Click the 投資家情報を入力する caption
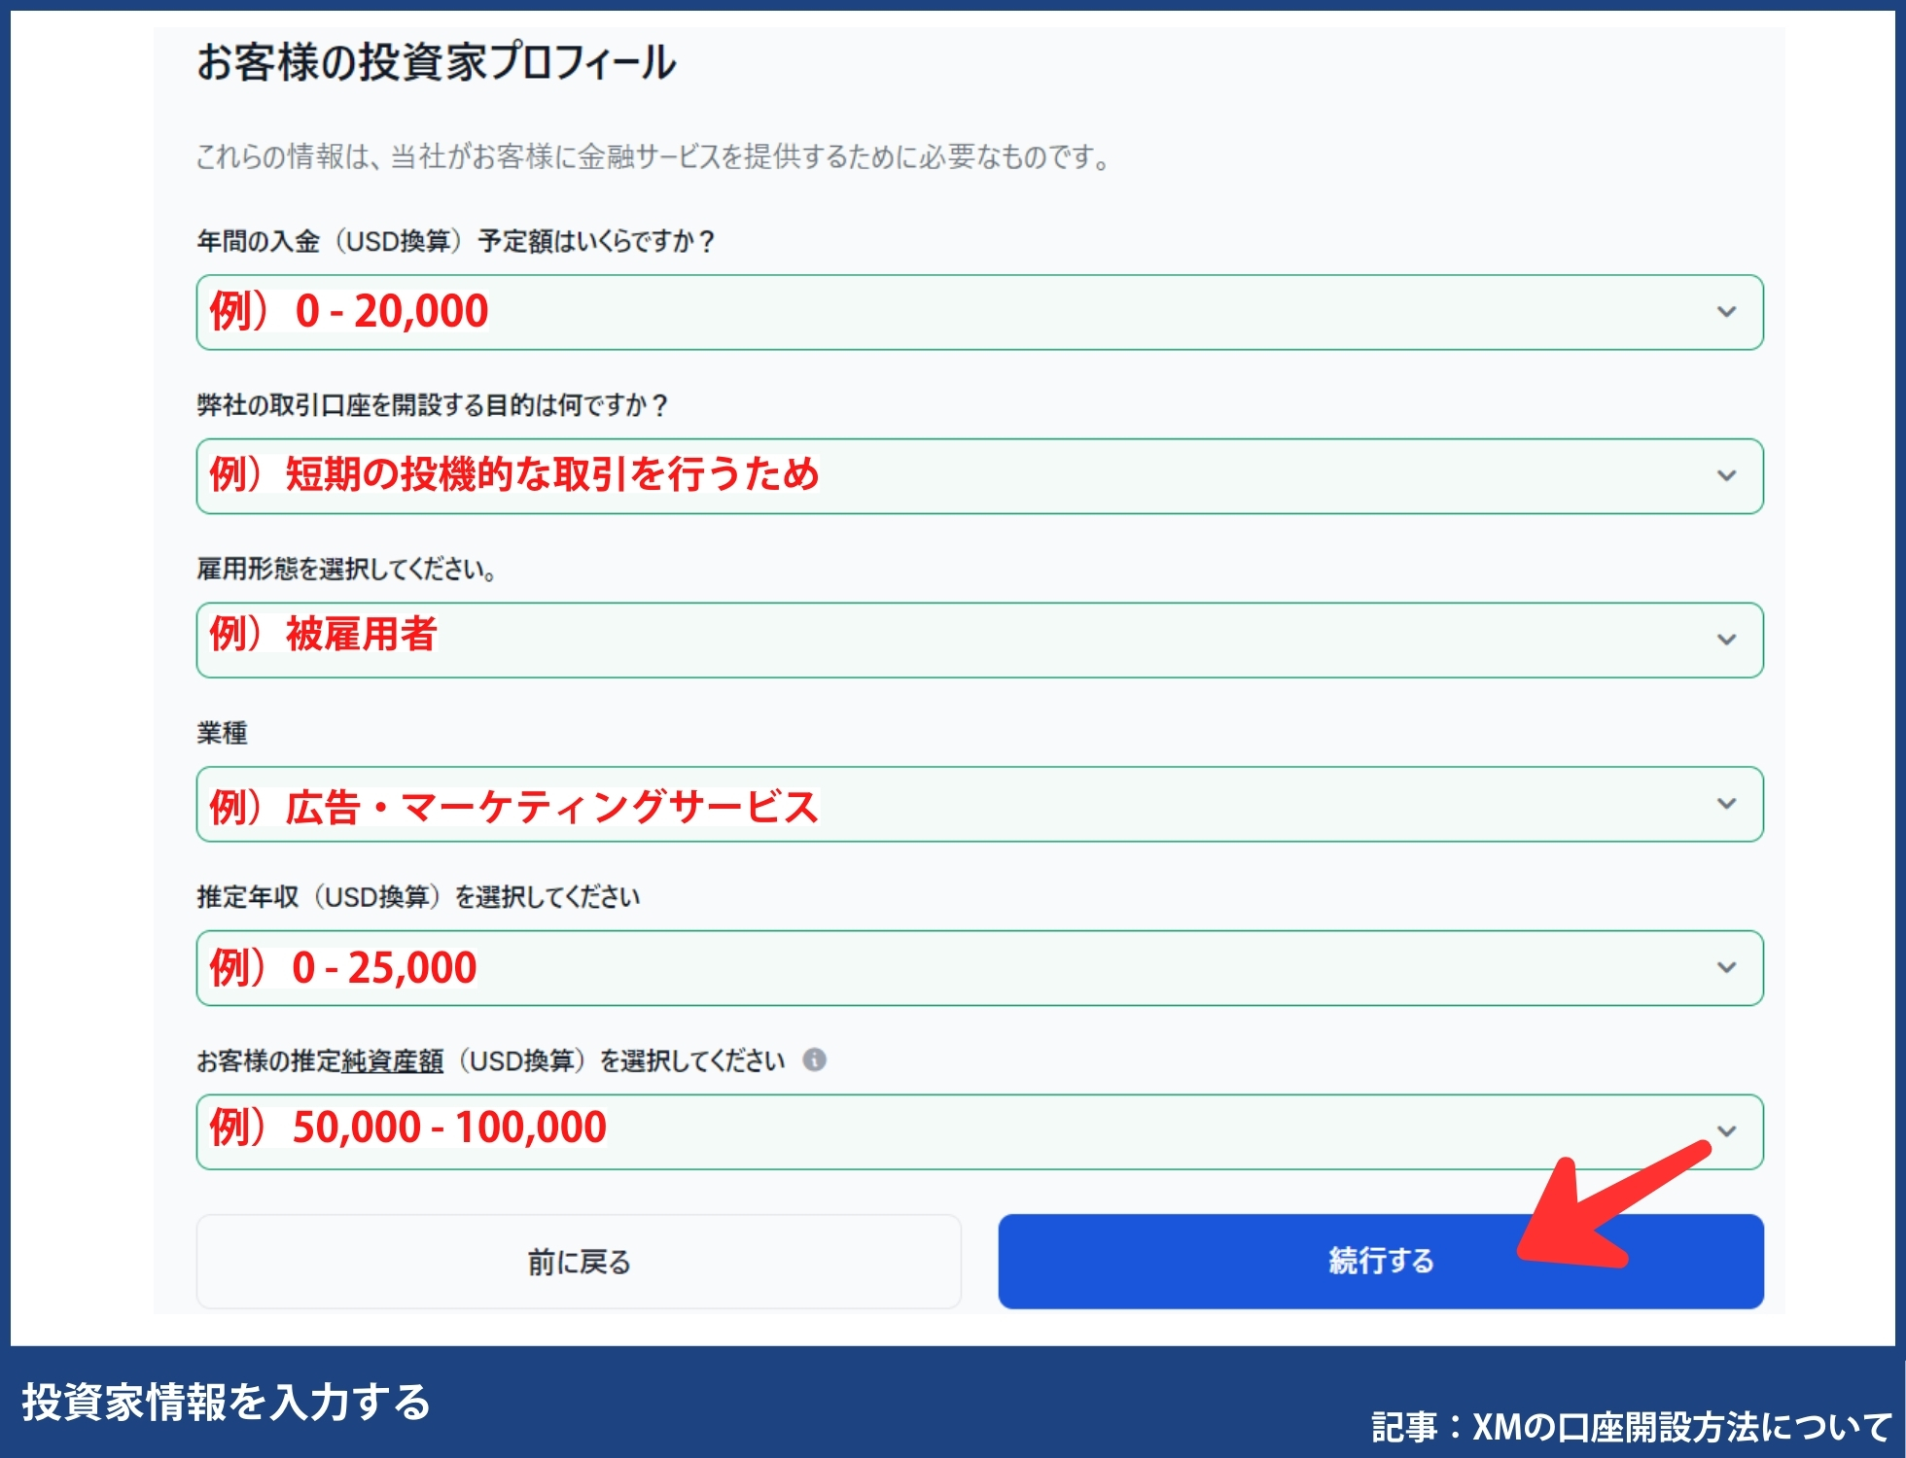This screenshot has width=1906, height=1458. (x=226, y=1402)
